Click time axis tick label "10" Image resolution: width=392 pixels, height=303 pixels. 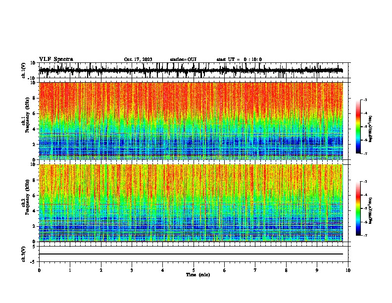coord(348,270)
